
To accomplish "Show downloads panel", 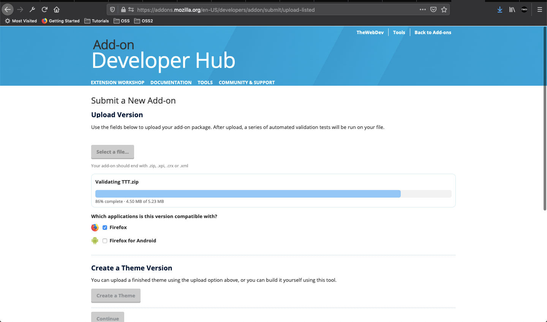I will coord(500,9).
